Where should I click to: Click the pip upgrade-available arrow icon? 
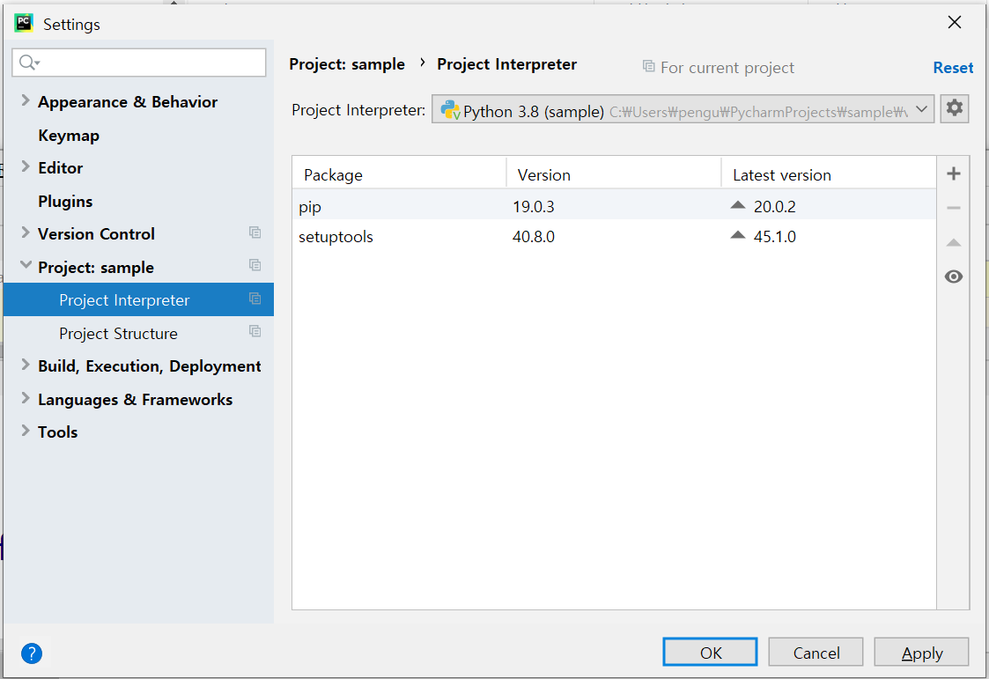click(737, 205)
